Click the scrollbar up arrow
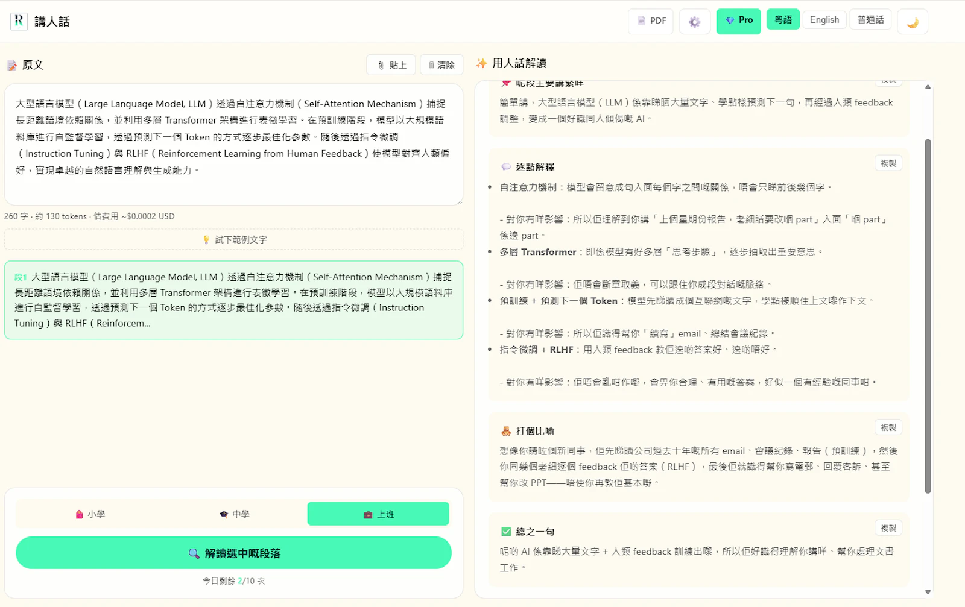 [928, 87]
